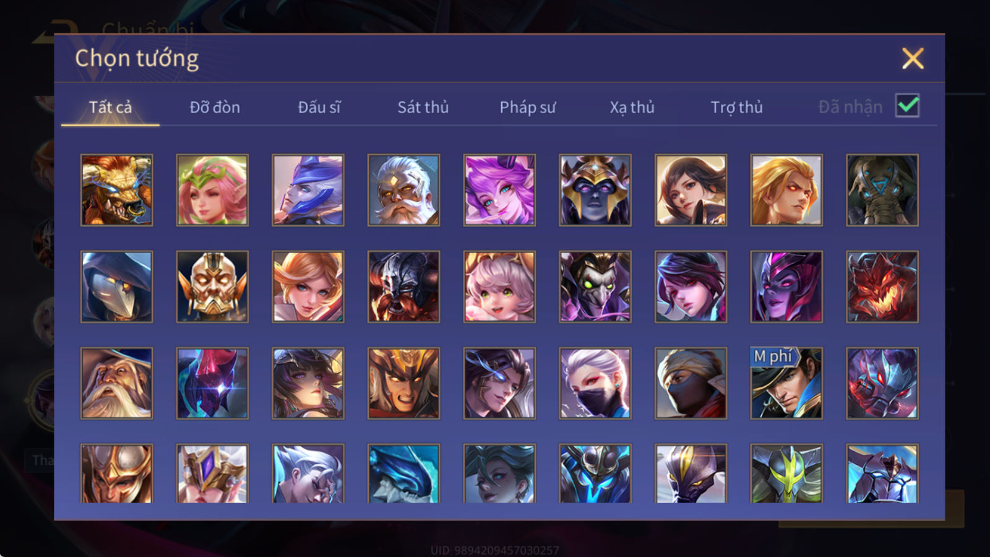Choose the pink-haired hero with green headband

tap(212, 190)
